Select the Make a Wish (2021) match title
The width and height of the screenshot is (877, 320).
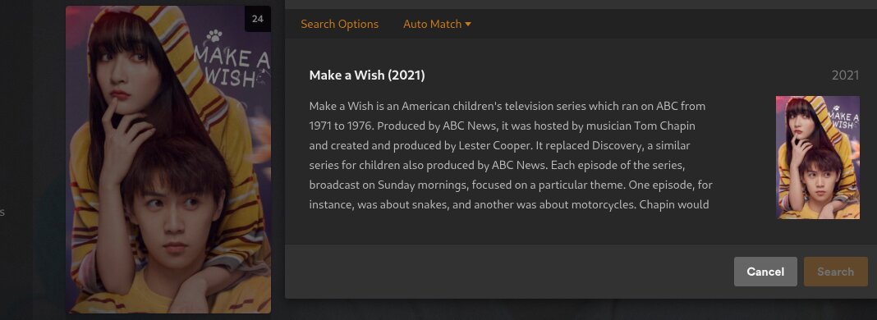[367, 75]
